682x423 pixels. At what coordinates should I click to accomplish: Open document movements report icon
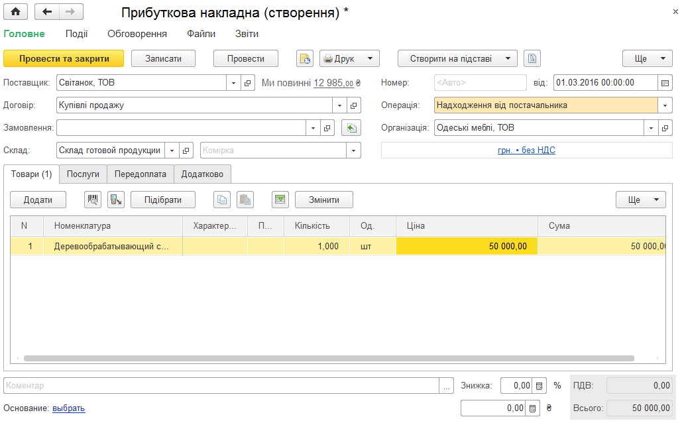[x=305, y=59]
